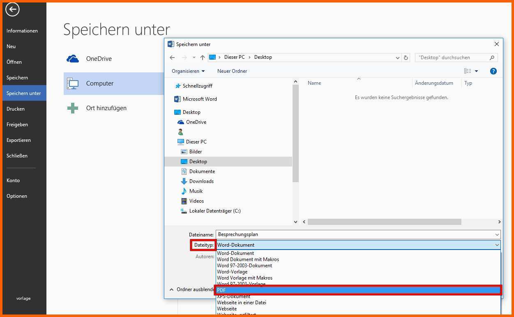Go up one folder level arrow
Screen dimensions: 514x317
click(203, 58)
